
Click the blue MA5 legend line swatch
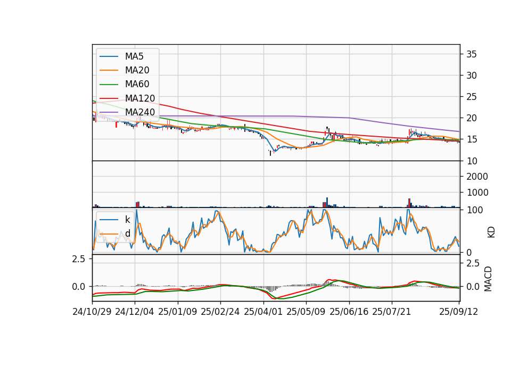109,56
